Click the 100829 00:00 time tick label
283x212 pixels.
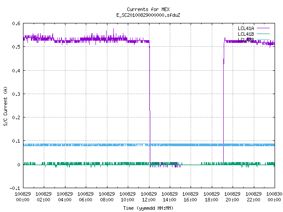[x=23, y=197]
